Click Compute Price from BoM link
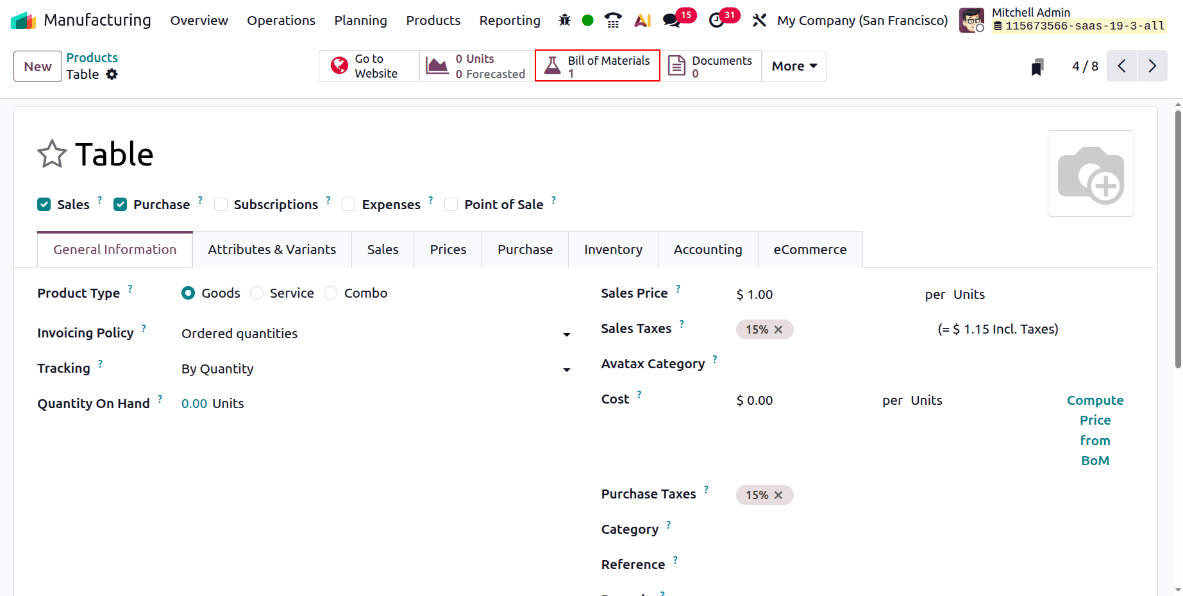The image size is (1183, 596). tap(1095, 430)
